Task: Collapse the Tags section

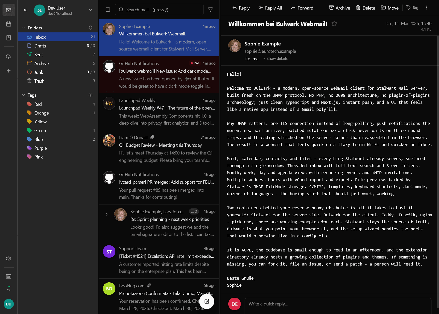Action: point(24,95)
